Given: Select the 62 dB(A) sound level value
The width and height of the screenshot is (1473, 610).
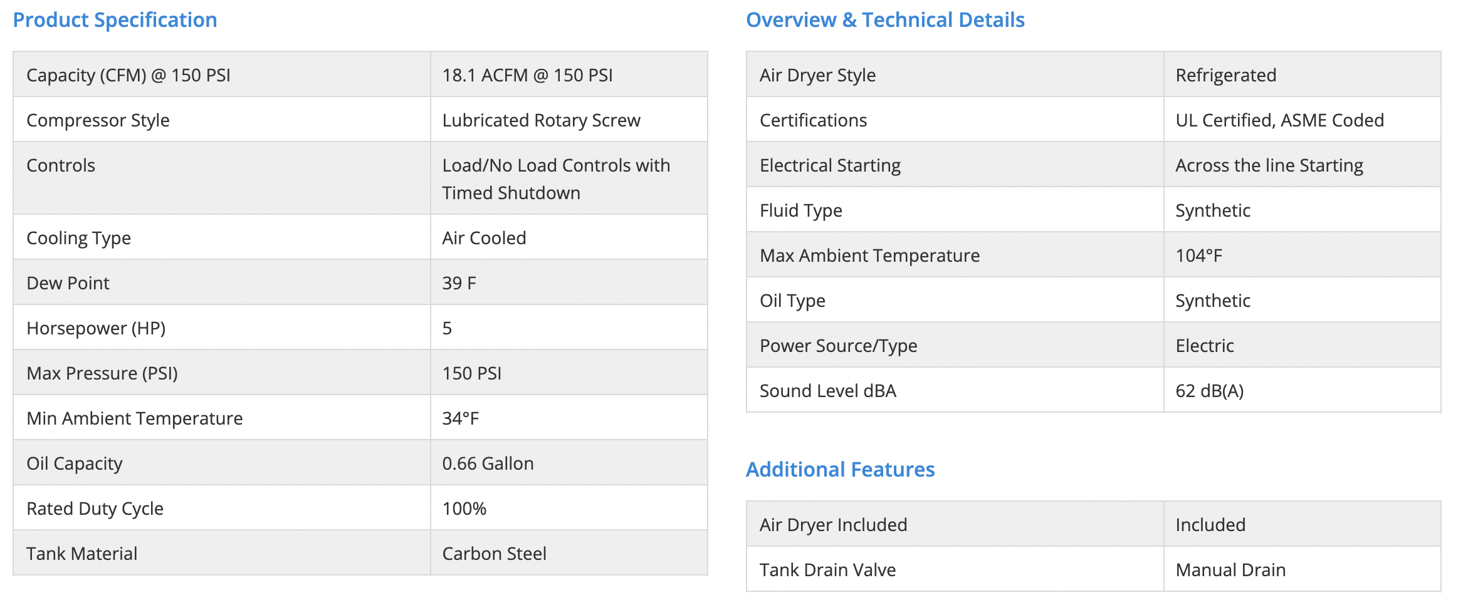Looking at the screenshot, I should (1209, 391).
